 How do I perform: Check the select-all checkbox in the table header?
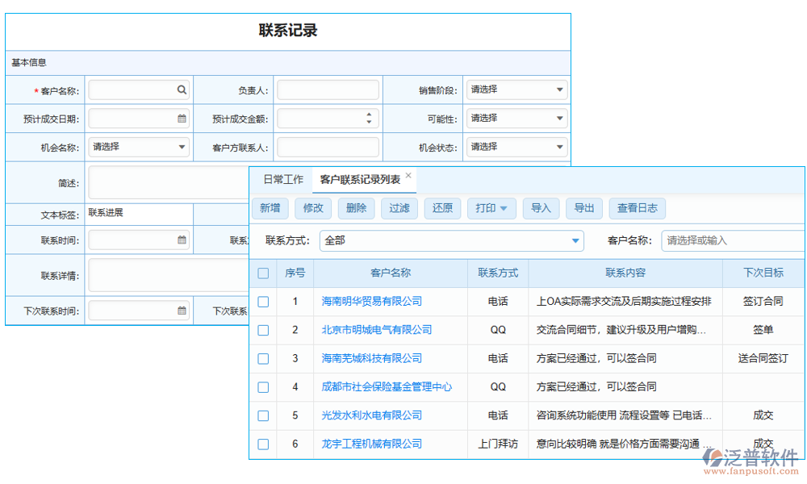[x=262, y=273]
